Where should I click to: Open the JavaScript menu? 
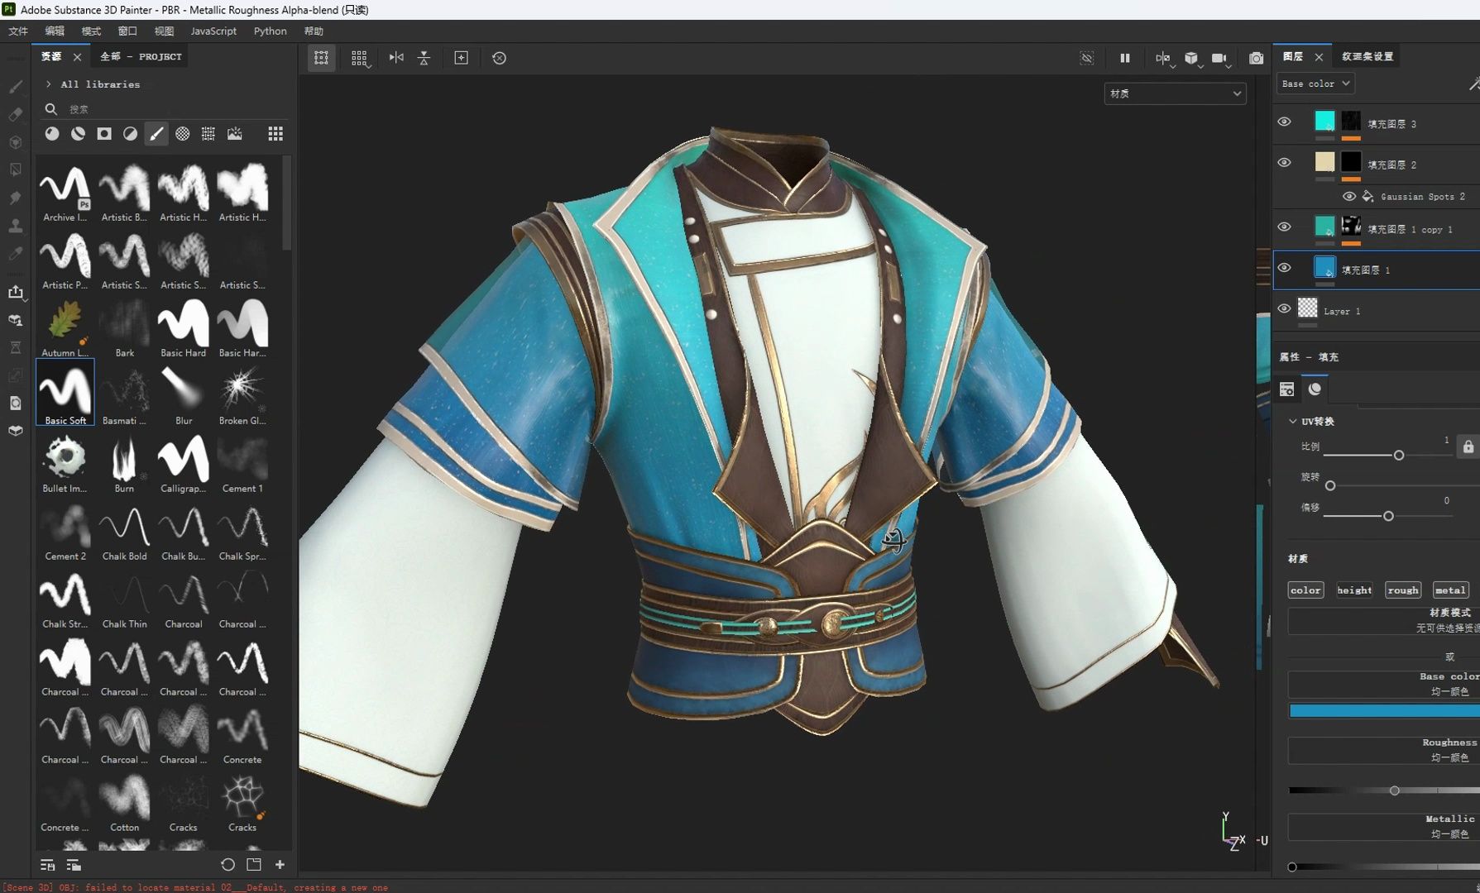pyautogui.click(x=213, y=31)
